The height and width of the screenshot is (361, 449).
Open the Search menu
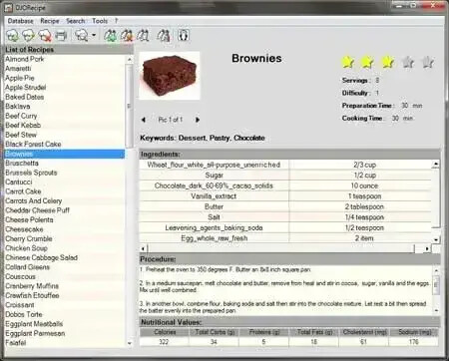(76, 21)
